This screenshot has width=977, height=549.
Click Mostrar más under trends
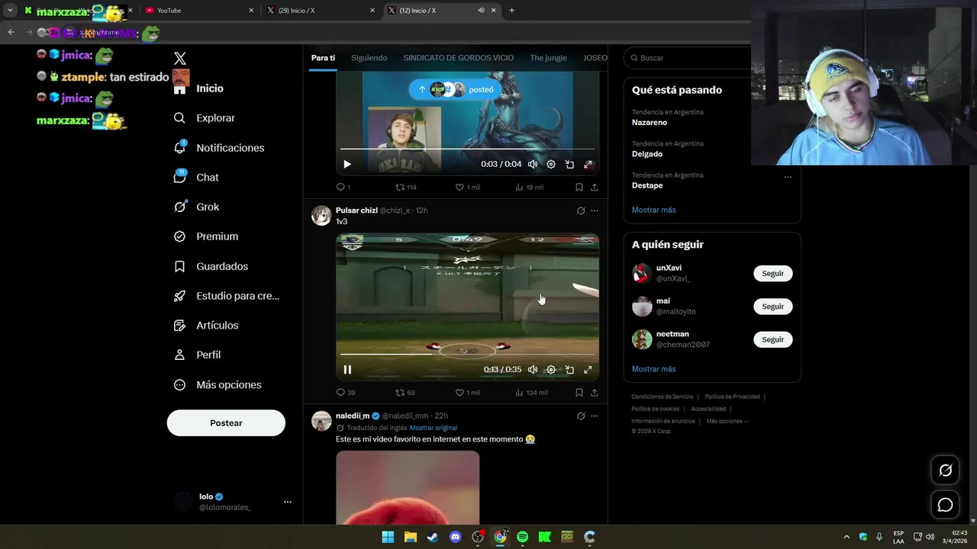[654, 210]
